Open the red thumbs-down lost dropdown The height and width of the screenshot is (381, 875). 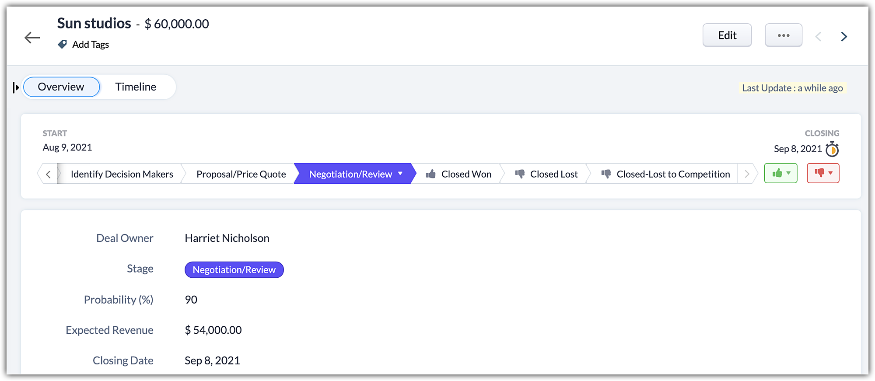(x=823, y=173)
